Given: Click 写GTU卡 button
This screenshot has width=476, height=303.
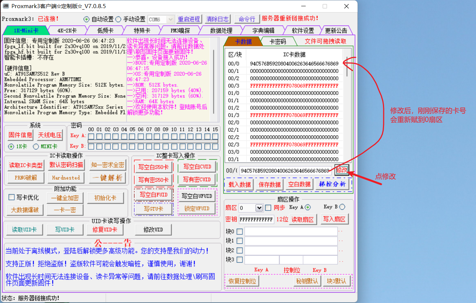Looking at the screenshot, I should (x=153, y=208).
